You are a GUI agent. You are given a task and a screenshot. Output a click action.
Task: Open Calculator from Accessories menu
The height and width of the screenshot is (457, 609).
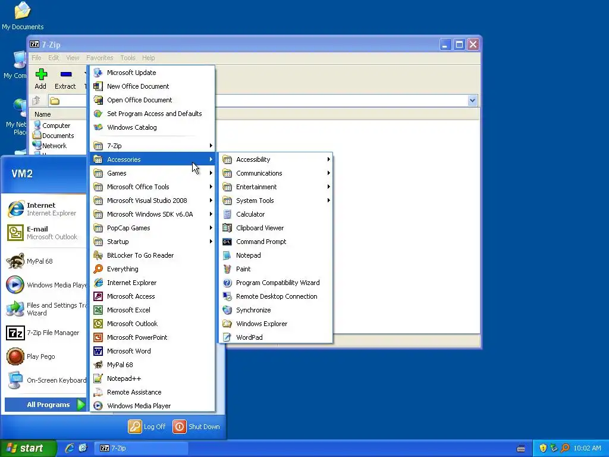[x=275, y=214]
